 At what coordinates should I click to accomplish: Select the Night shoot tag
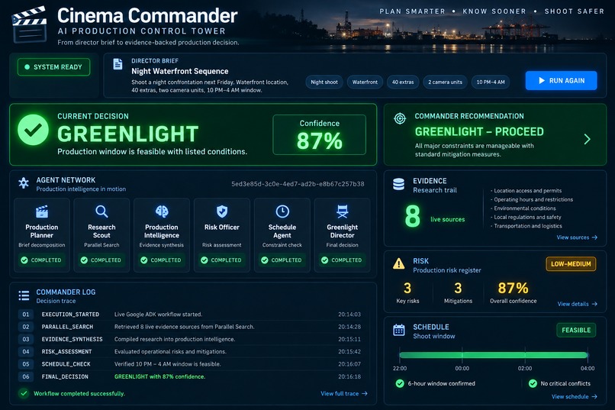324,82
